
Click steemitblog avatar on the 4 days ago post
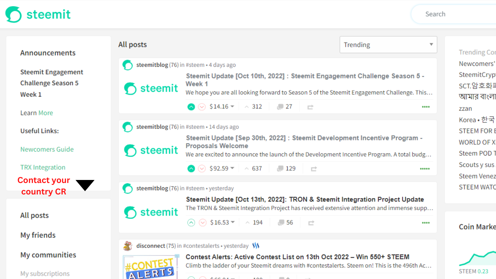(128, 65)
